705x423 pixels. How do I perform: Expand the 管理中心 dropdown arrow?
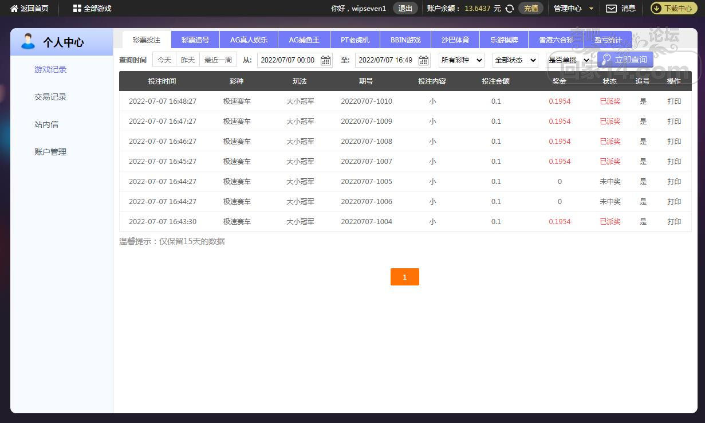click(x=591, y=9)
